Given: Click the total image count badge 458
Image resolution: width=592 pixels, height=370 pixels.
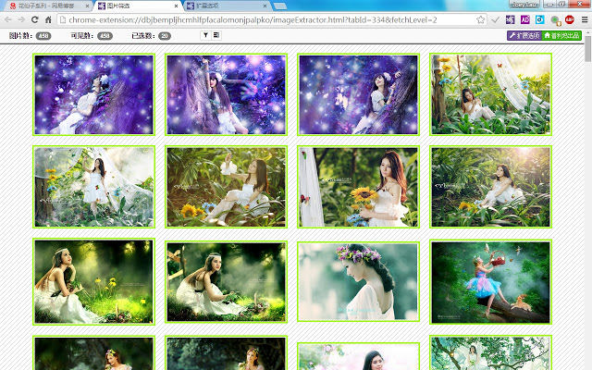Looking at the screenshot, I should tap(43, 36).
